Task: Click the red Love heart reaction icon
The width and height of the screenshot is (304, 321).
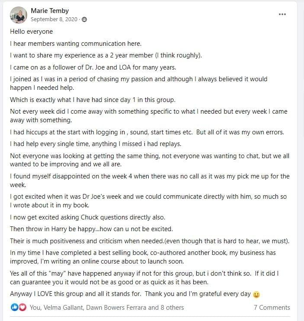Action: 22,307
